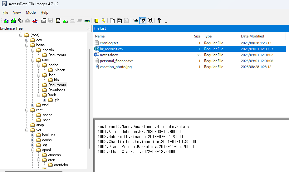Click the Export Files blank page icon
The image size is (289, 172).
[112, 21]
